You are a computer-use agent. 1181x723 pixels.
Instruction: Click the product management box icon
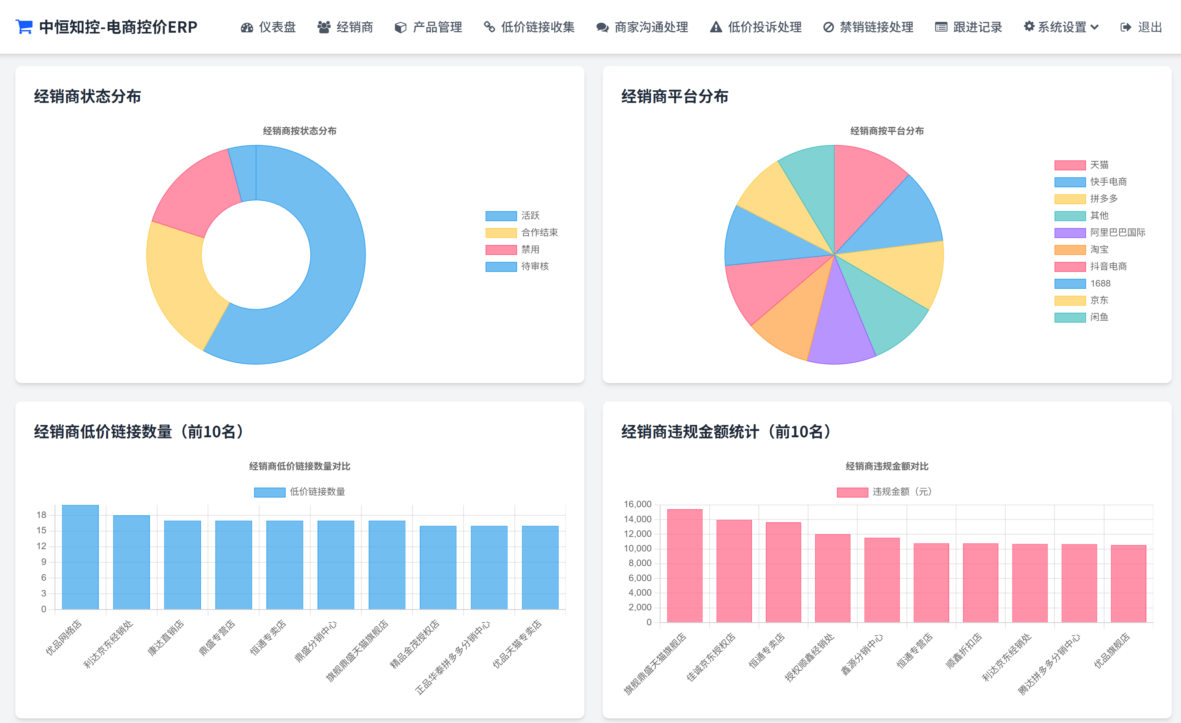[x=400, y=27]
